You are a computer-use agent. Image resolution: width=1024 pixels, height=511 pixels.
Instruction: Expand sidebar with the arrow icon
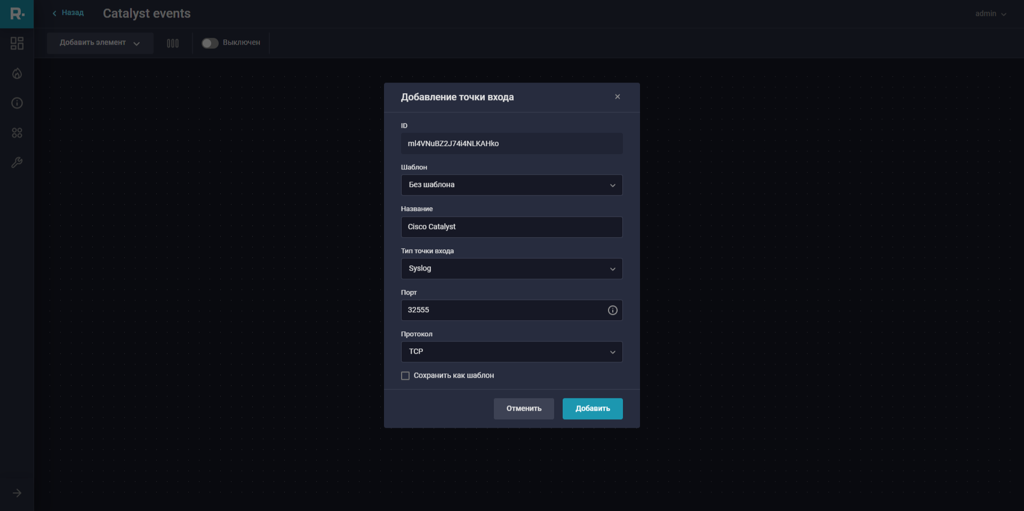[17, 493]
